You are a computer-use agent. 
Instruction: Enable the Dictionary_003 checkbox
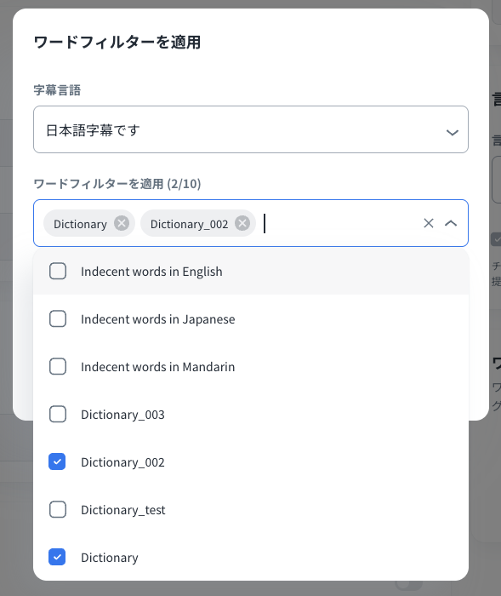[x=58, y=415]
